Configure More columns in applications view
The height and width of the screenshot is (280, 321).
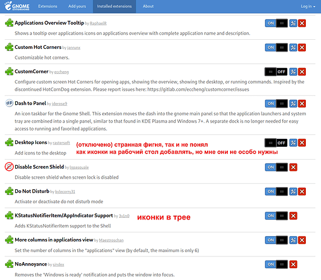pos(293,240)
